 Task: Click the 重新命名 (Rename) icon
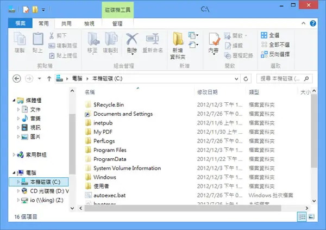(152, 39)
